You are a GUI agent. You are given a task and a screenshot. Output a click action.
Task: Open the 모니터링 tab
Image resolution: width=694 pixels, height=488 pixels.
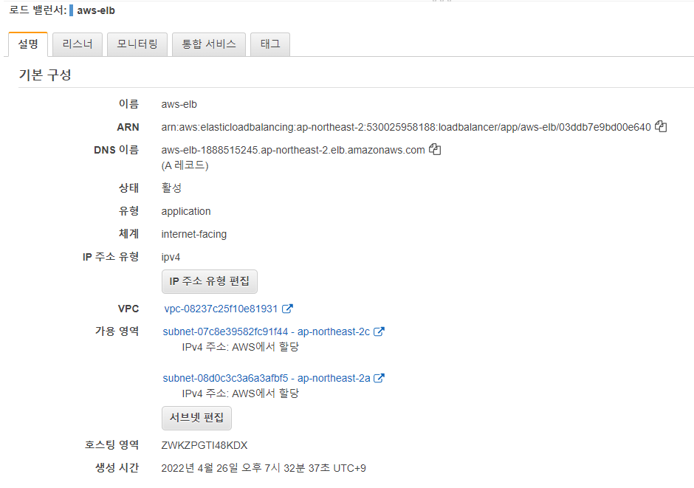pos(137,44)
